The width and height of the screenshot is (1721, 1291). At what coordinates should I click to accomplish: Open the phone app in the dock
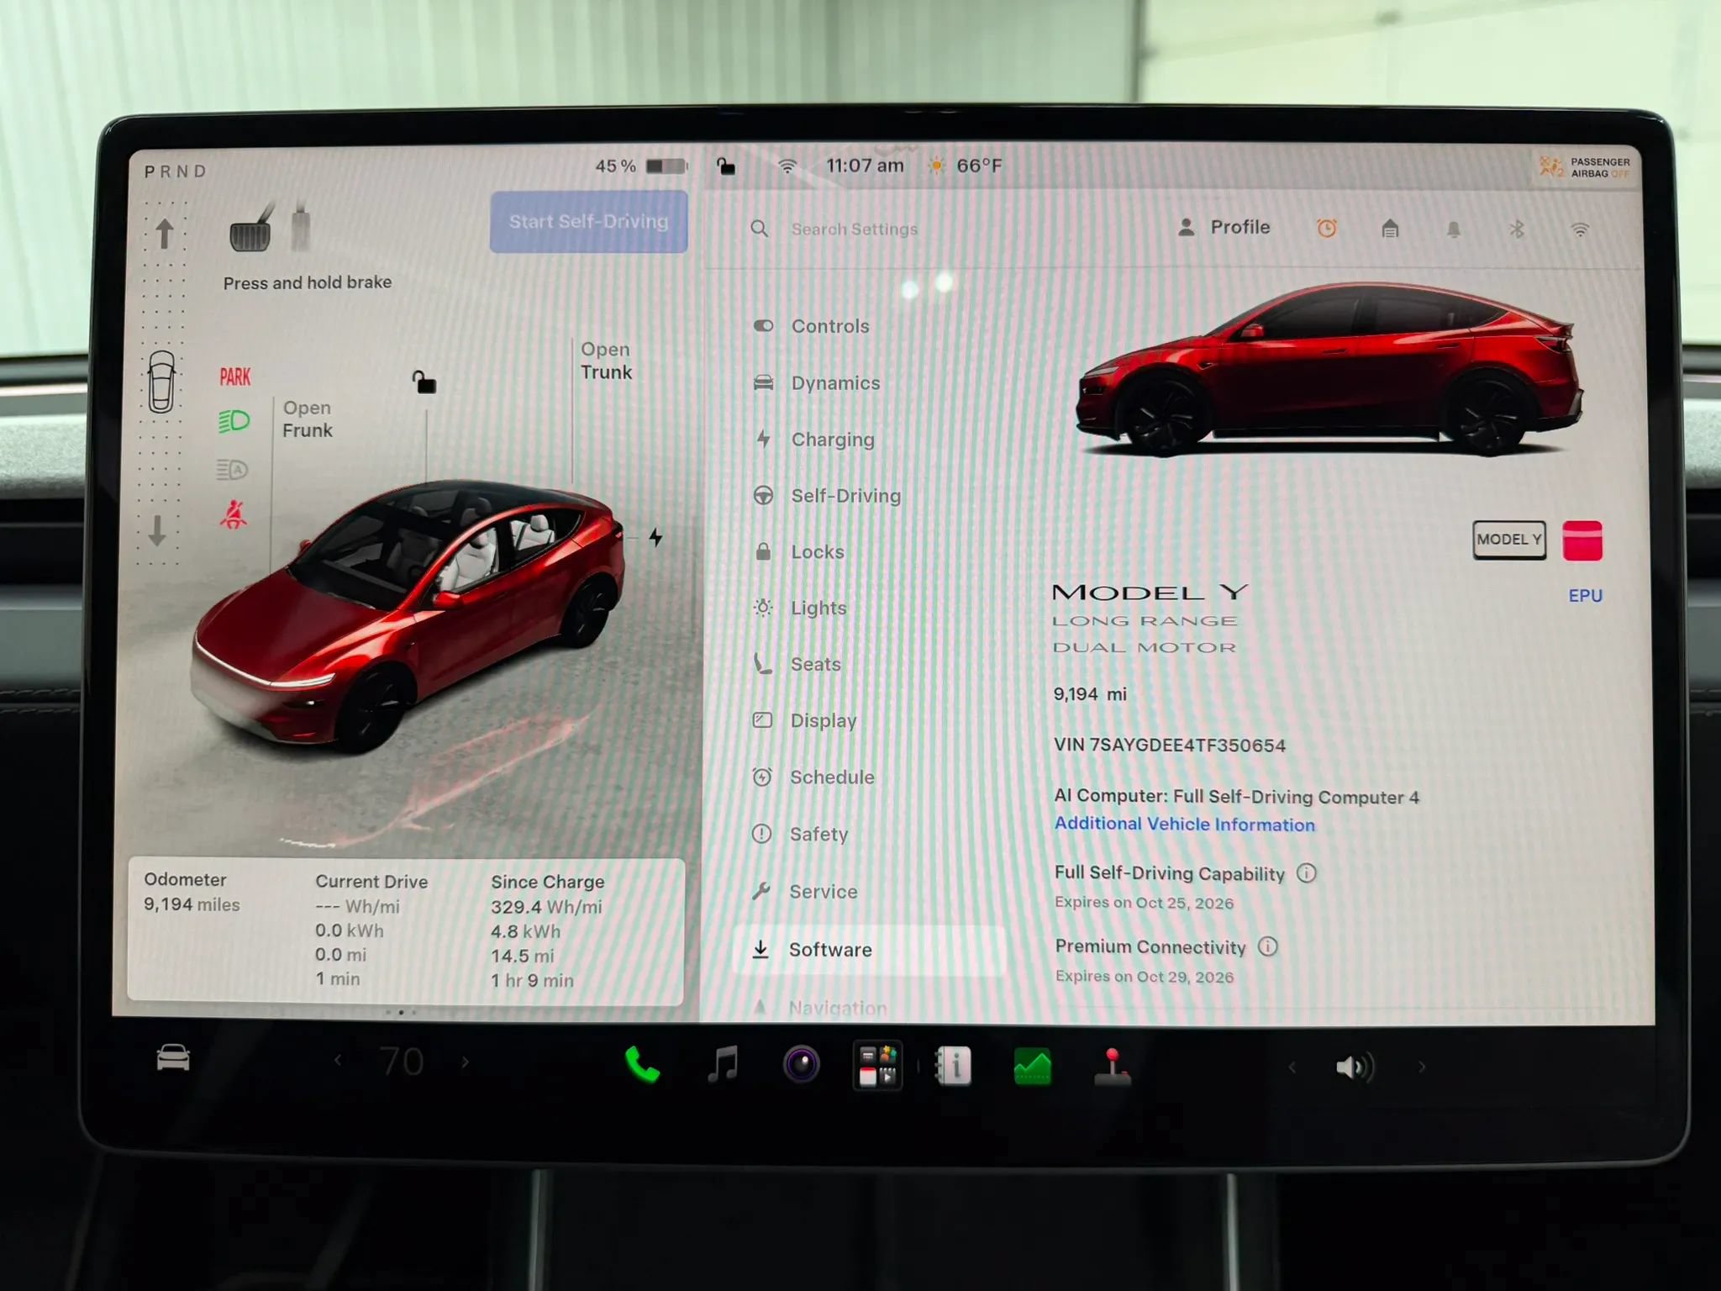[x=642, y=1066]
